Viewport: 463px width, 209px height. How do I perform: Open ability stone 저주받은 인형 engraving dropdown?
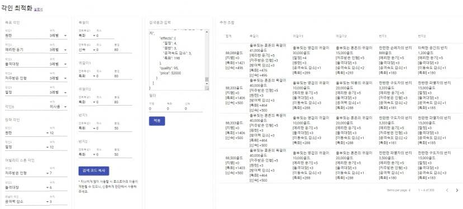pyautogui.click(x=27, y=173)
